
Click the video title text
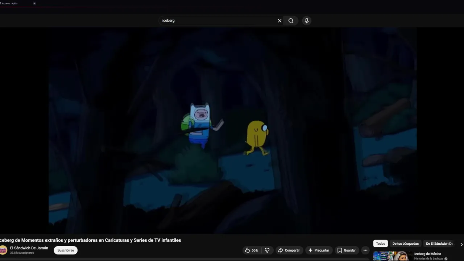point(91,240)
